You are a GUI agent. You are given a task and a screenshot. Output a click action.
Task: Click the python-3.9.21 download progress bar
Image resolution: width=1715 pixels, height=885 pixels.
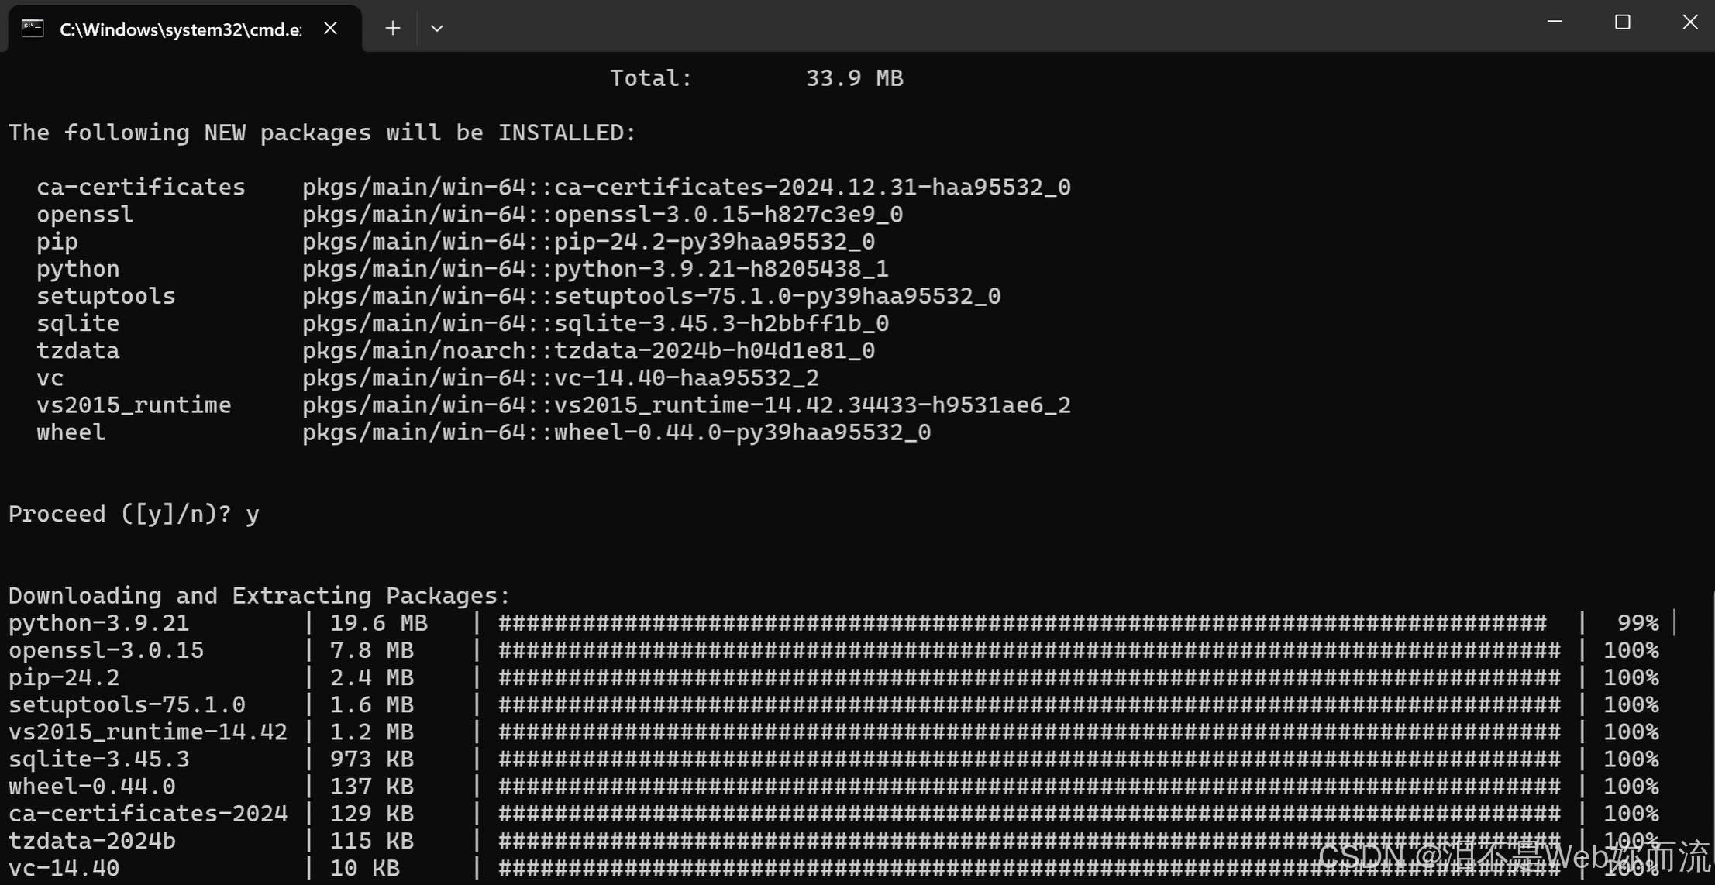click(1021, 623)
